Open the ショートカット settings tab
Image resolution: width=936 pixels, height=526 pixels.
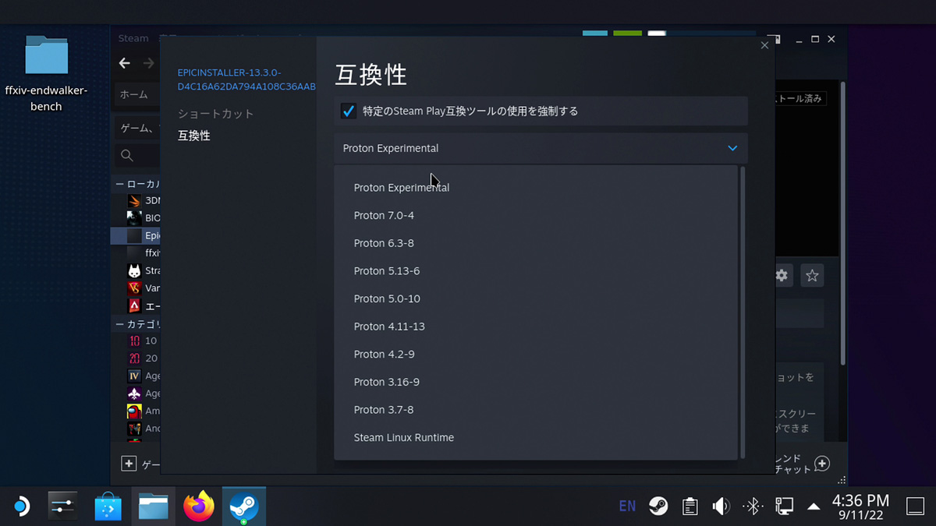tap(216, 114)
